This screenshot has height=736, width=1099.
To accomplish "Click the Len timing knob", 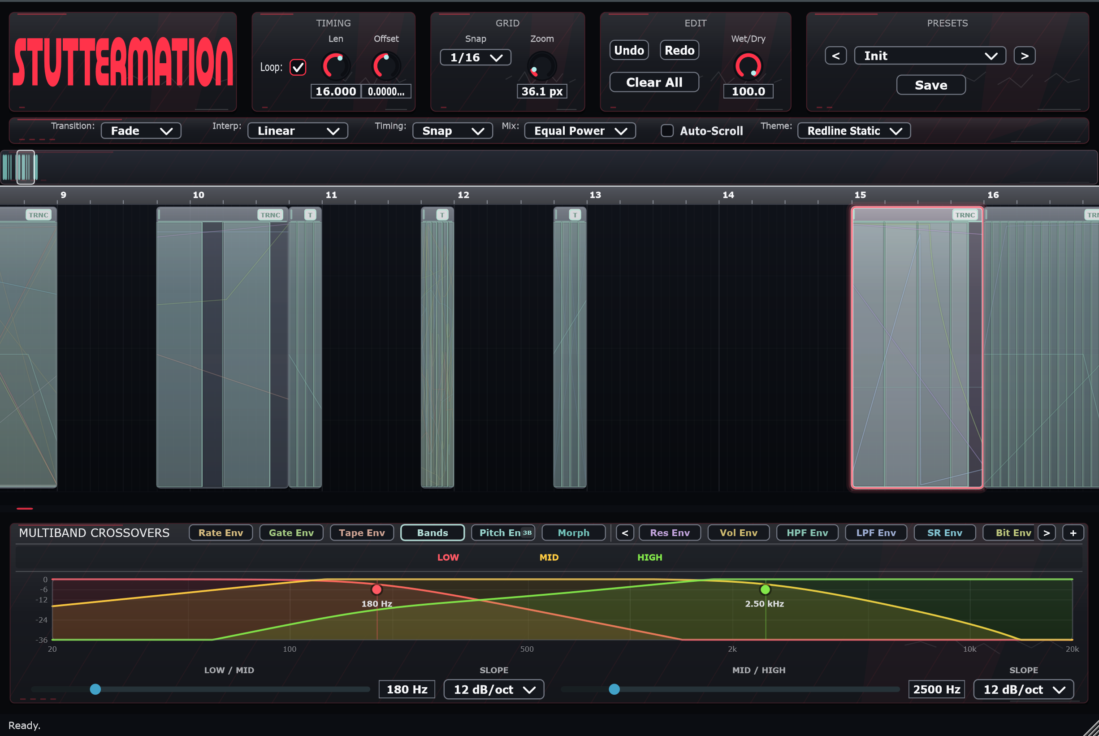I will tap(336, 66).
